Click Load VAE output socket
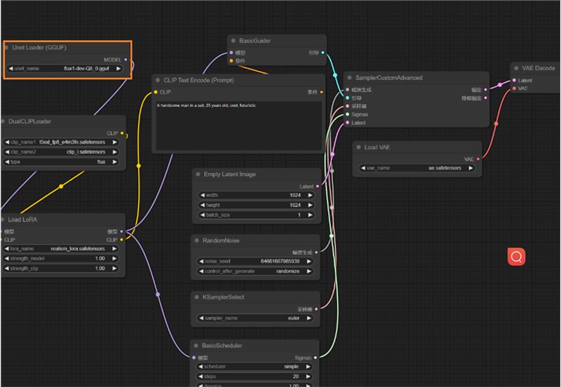This screenshot has width=561, height=387. [478, 159]
